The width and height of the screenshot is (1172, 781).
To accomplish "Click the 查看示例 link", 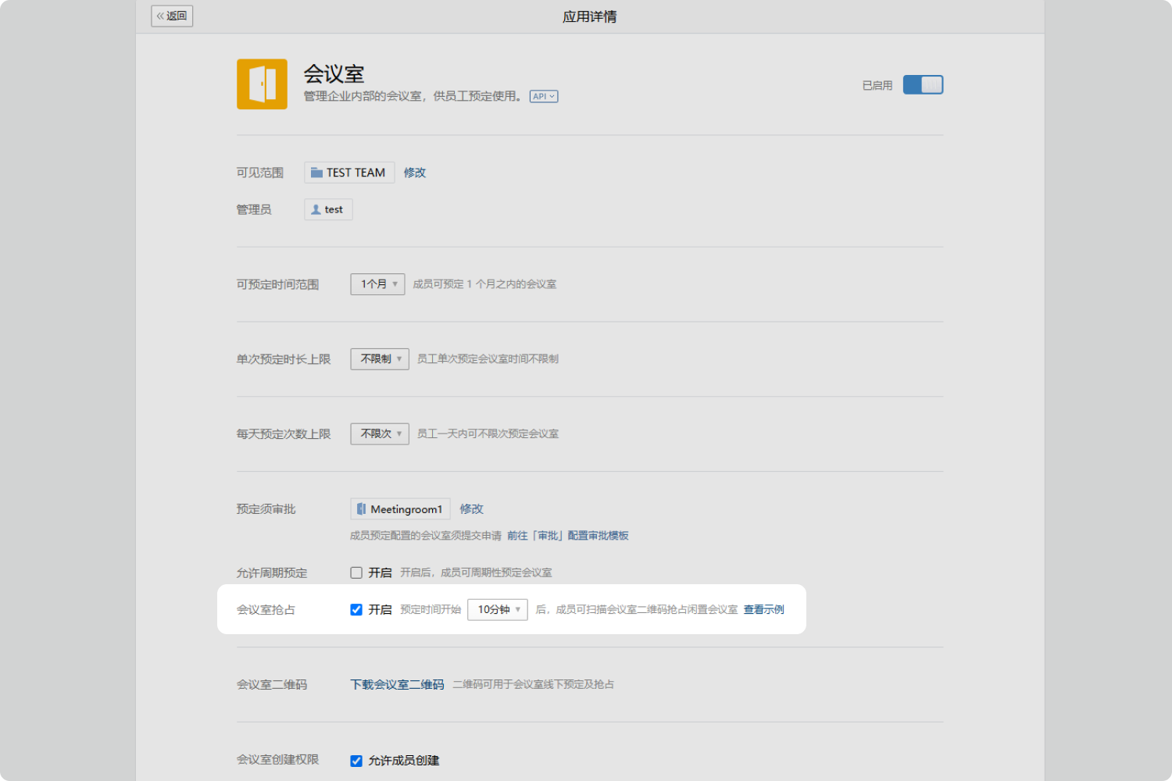I will pyautogui.click(x=763, y=609).
